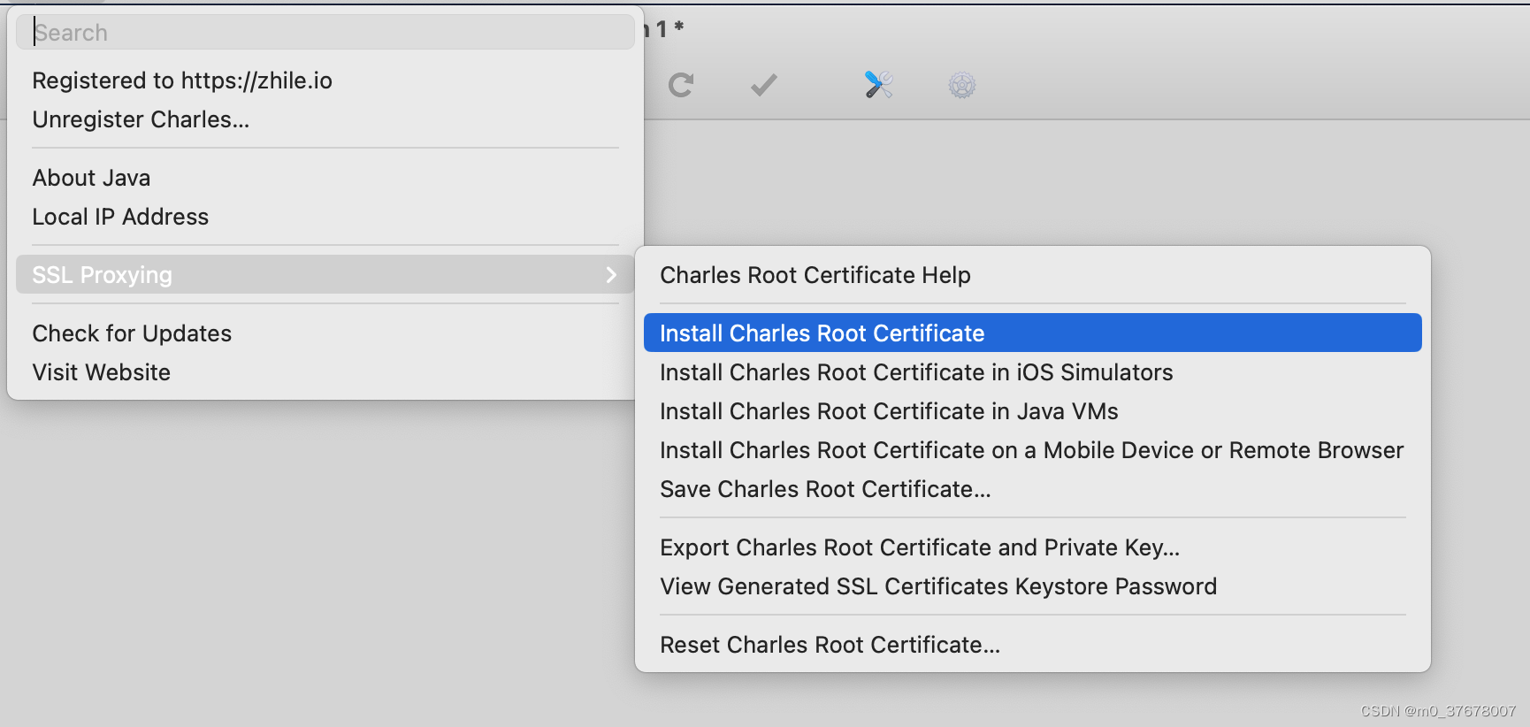Expand the SSL Proxying submenu arrow
This screenshot has width=1530, height=727.
click(x=611, y=275)
